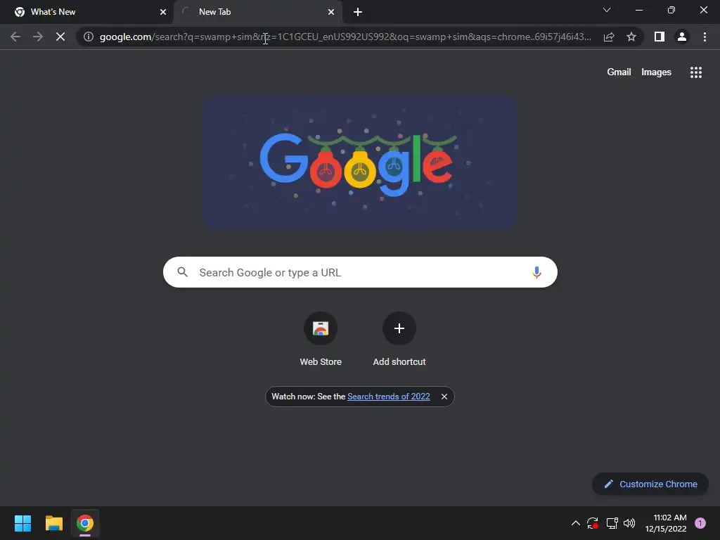The width and height of the screenshot is (720, 540).
Task: Open the clock and date panel
Action: point(666,523)
